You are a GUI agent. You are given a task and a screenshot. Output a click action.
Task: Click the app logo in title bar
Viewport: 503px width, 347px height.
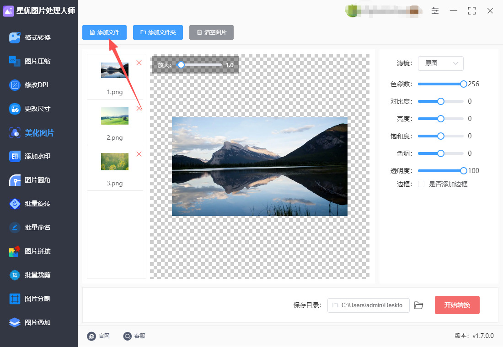[8, 11]
